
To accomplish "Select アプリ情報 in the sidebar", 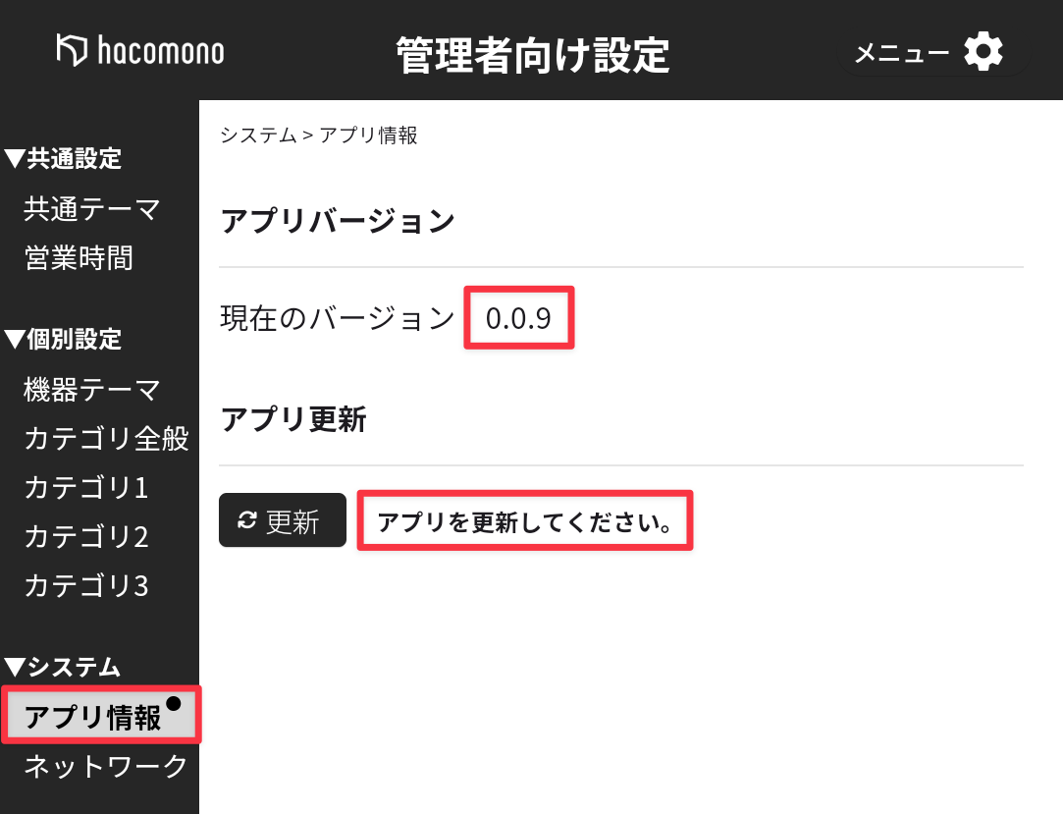I will click(x=92, y=718).
